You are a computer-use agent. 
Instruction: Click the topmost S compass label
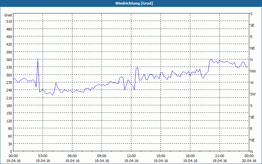251,14
